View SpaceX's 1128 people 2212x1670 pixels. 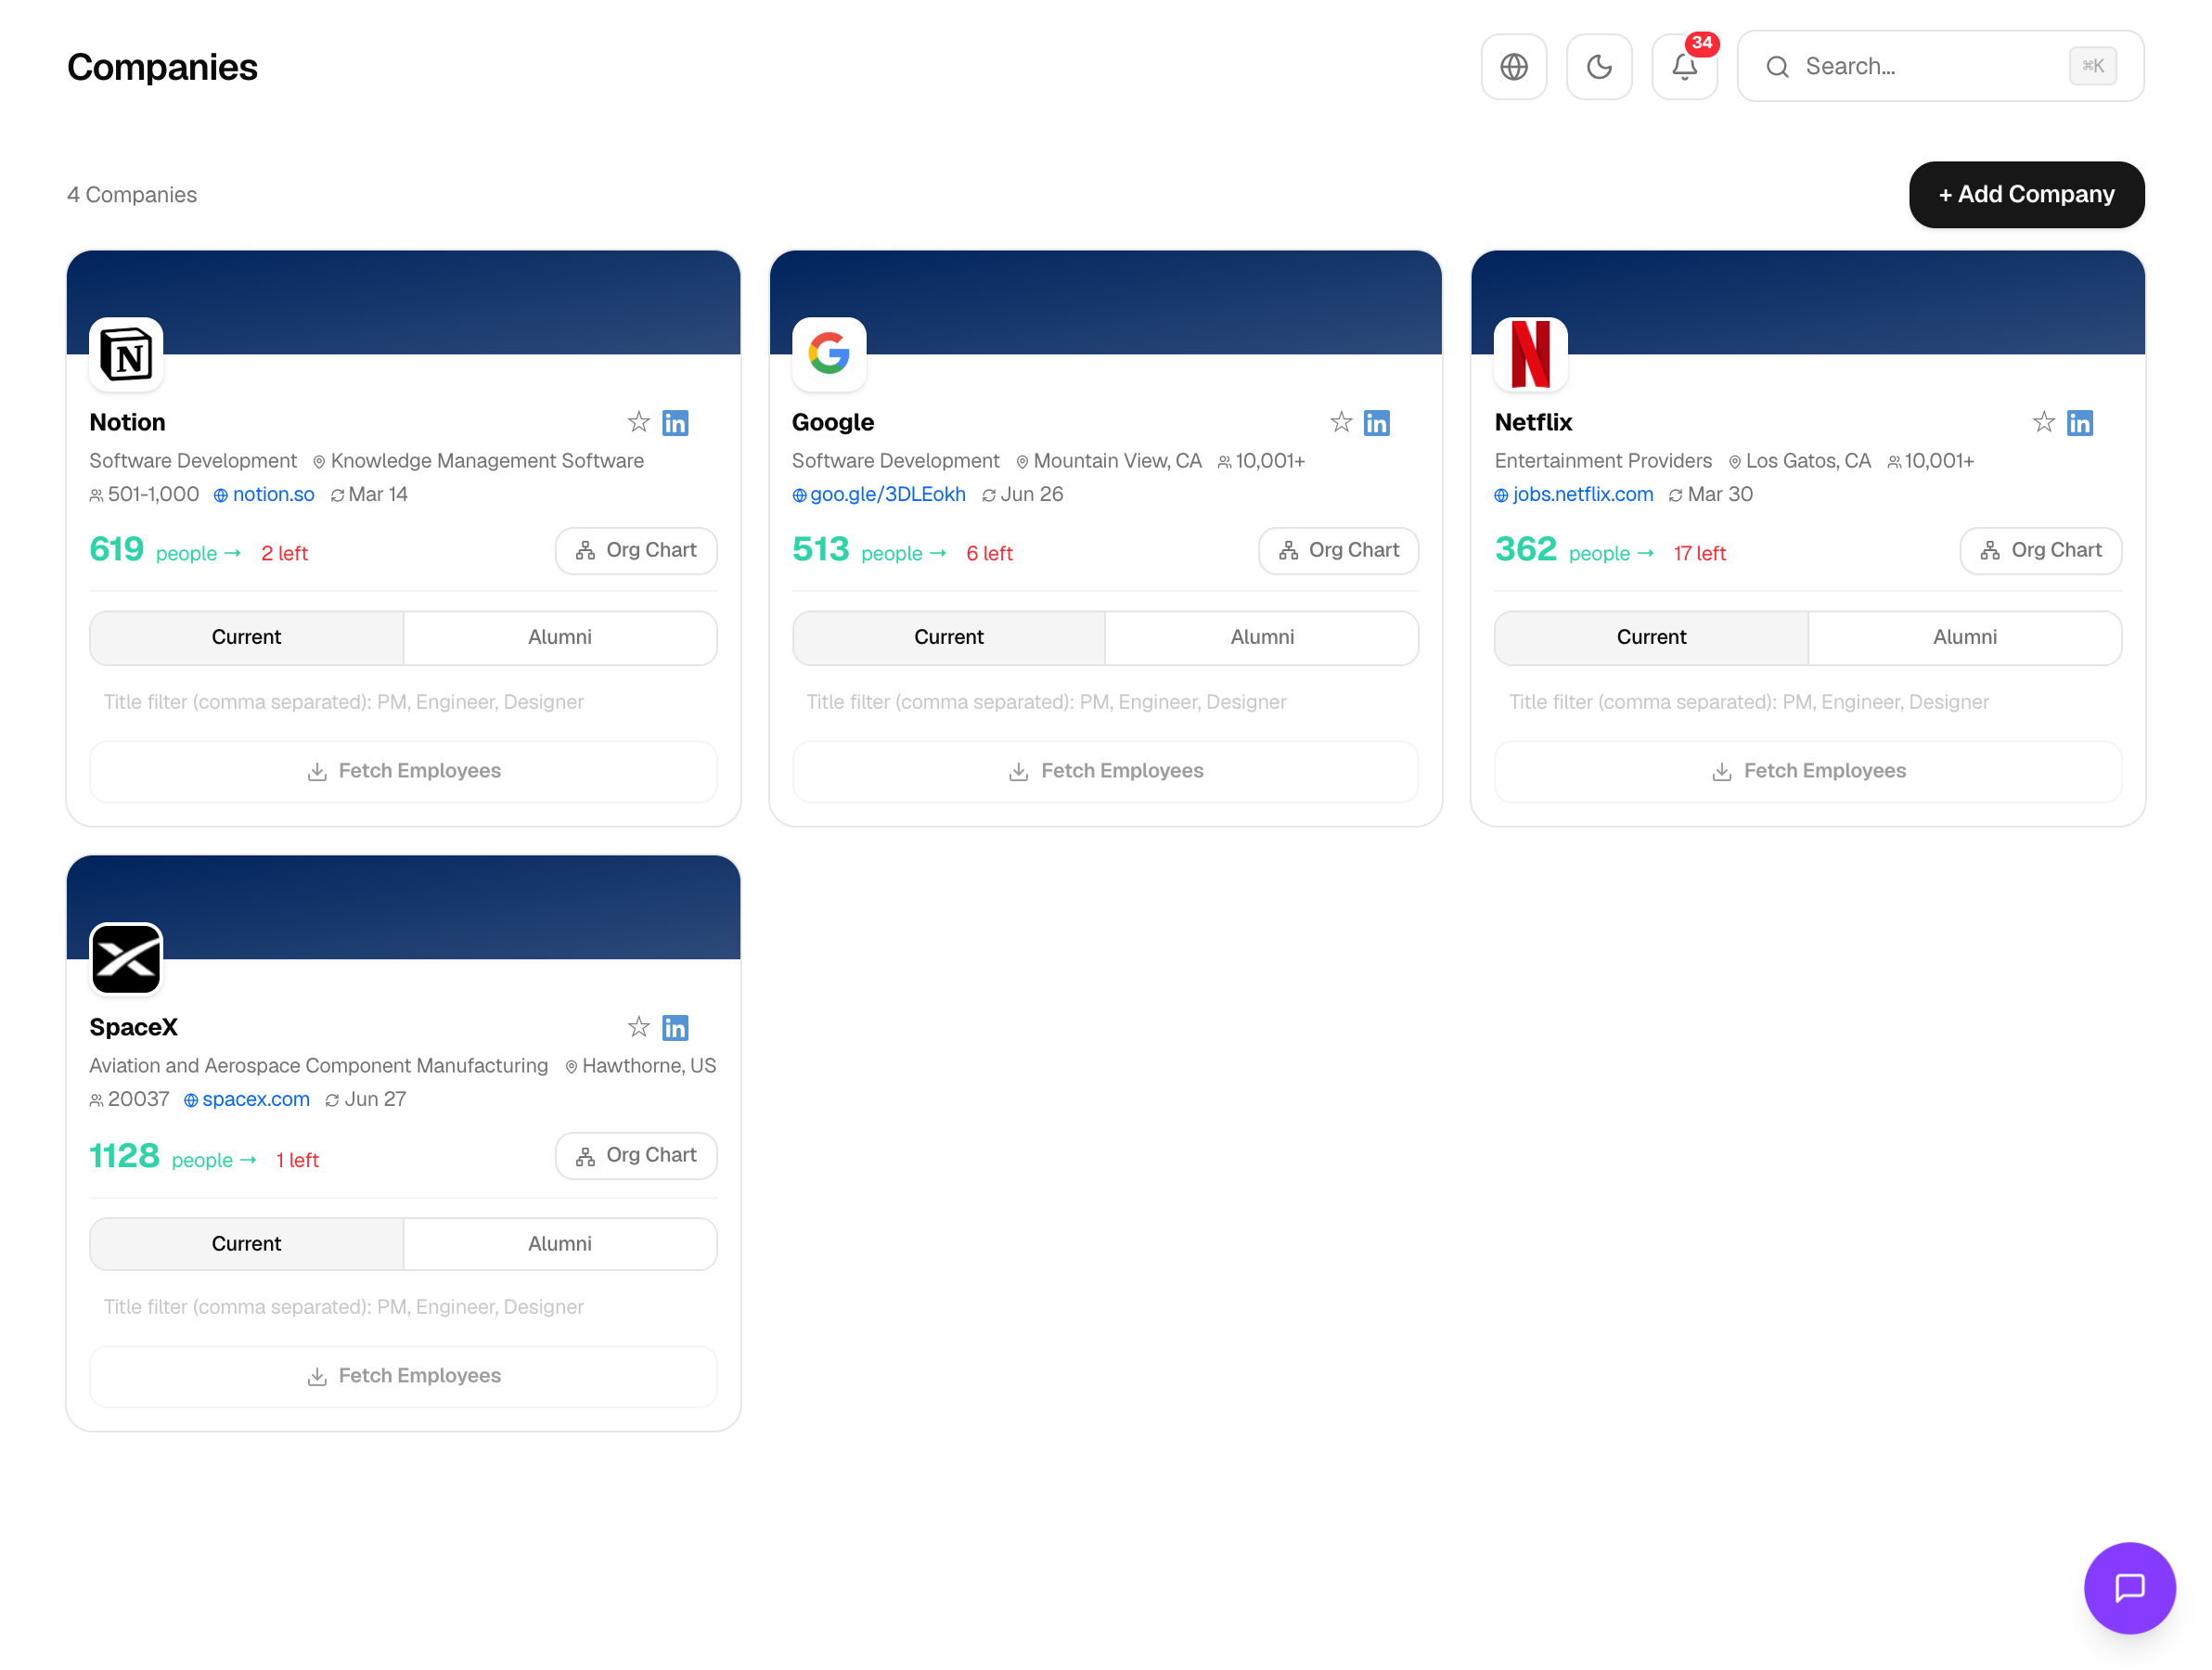(173, 1157)
